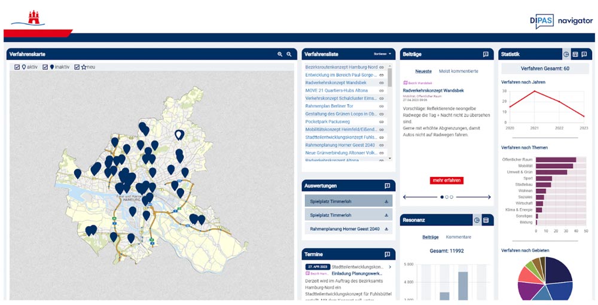Screen dimensions: 598x305
Task: Switch Statistik to table view icon
Action: click(575, 54)
